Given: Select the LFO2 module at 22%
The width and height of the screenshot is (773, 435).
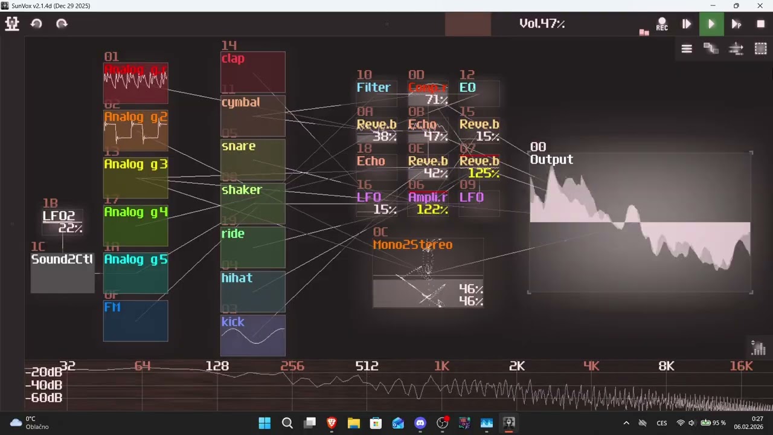Looking at the screenshot, I should pos(63,222).
